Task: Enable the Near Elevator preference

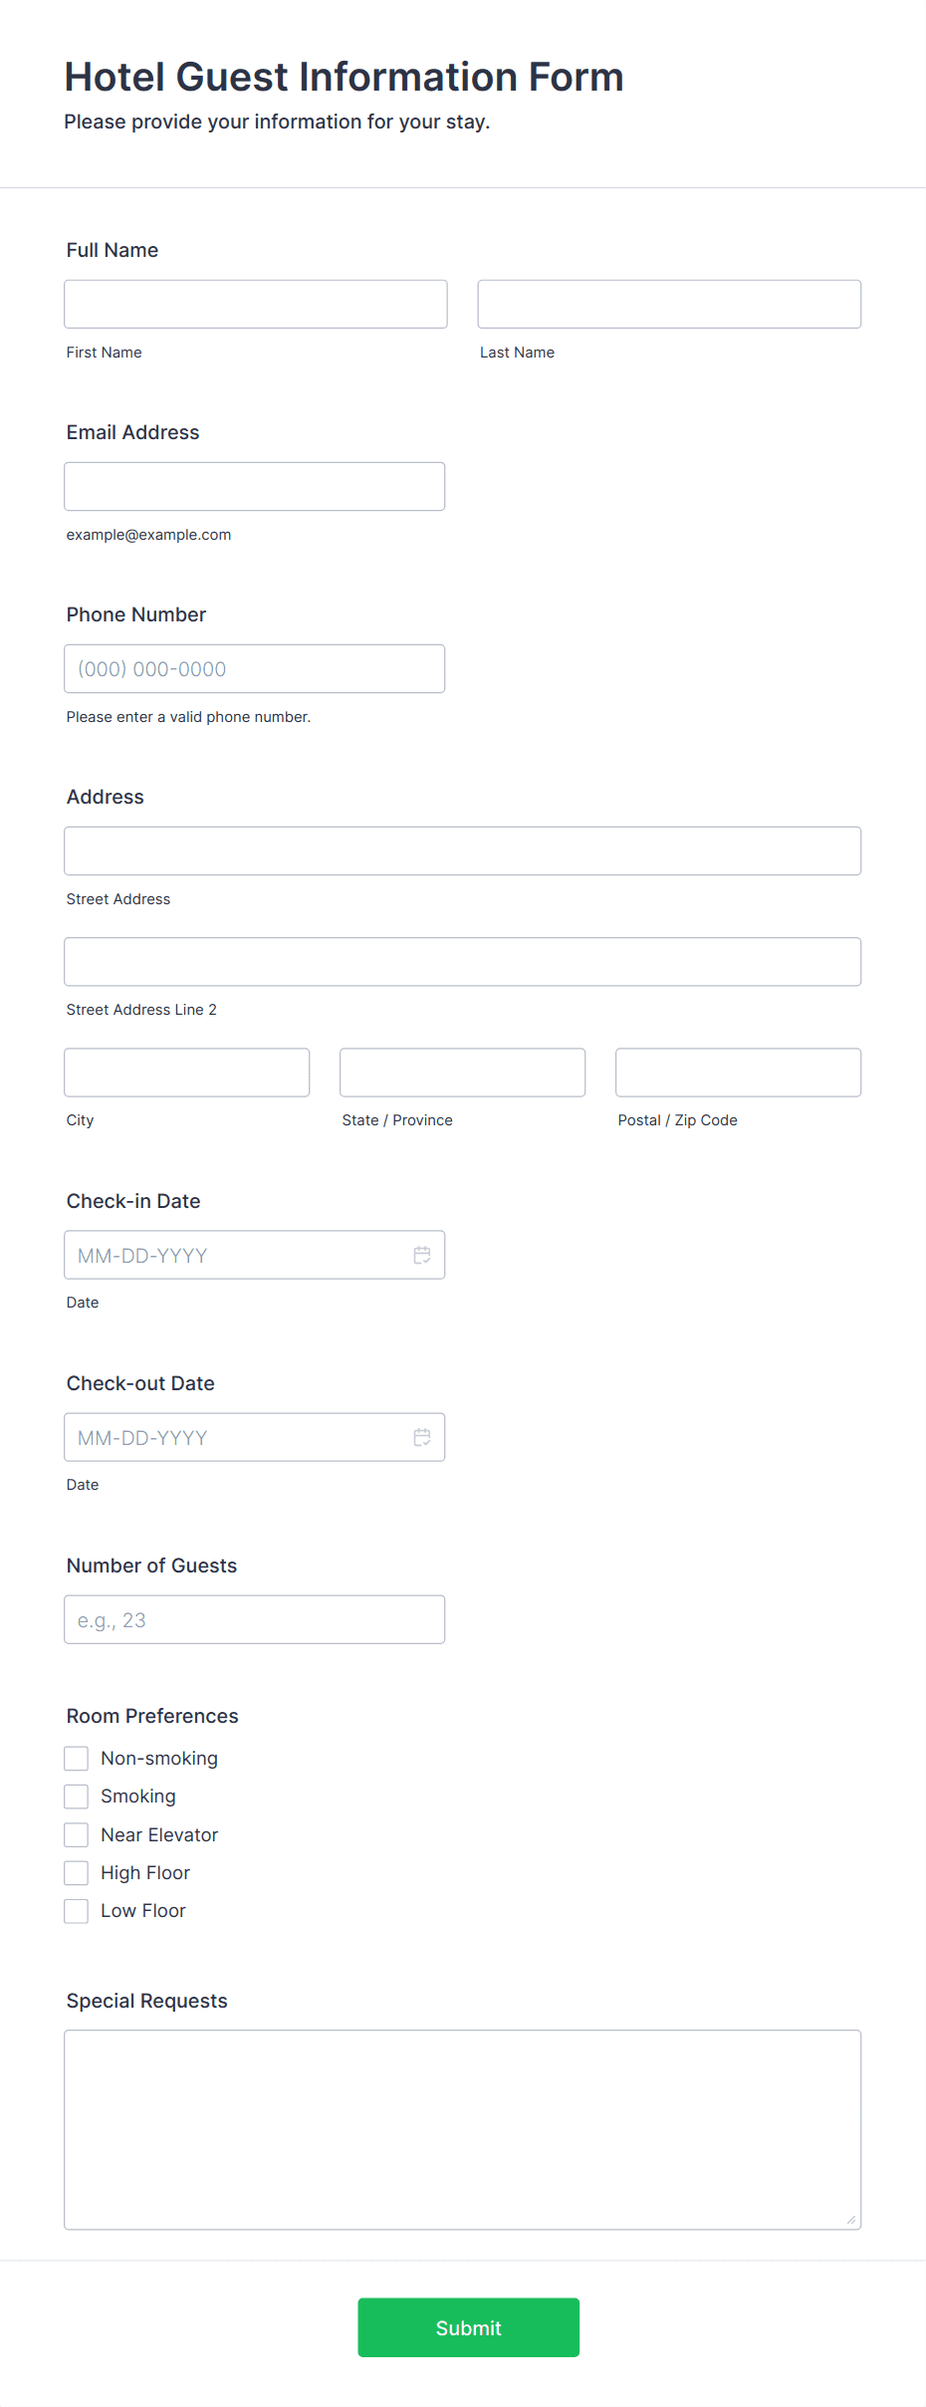Action: [x=77, y=1833]
